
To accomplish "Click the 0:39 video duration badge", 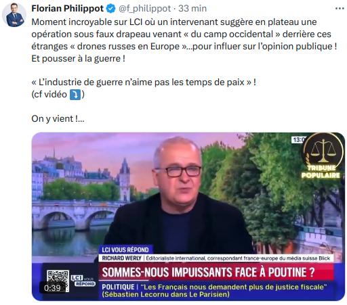I will click(52, 288).
